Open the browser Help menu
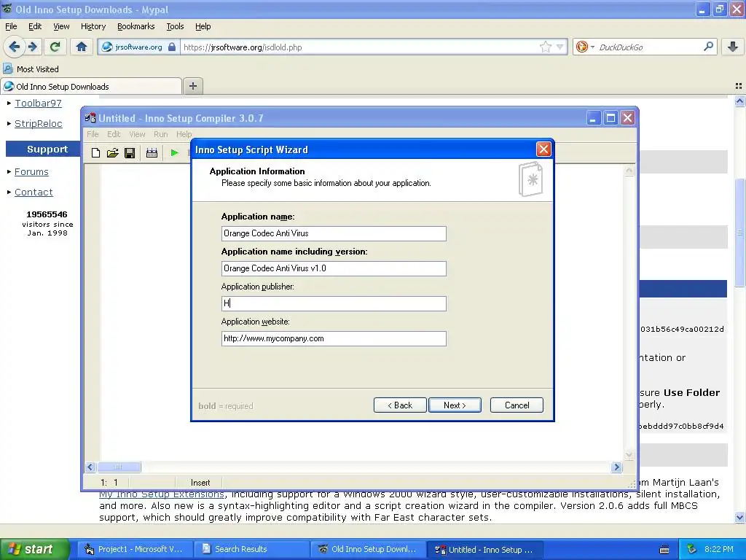 click(203, 26)
